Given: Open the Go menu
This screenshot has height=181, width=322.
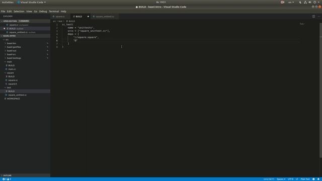Looking at the screenshot, I should point(36,11).
